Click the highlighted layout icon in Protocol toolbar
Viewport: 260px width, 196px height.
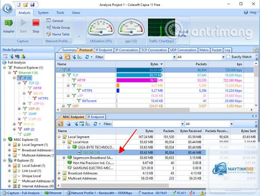[68, 57]
